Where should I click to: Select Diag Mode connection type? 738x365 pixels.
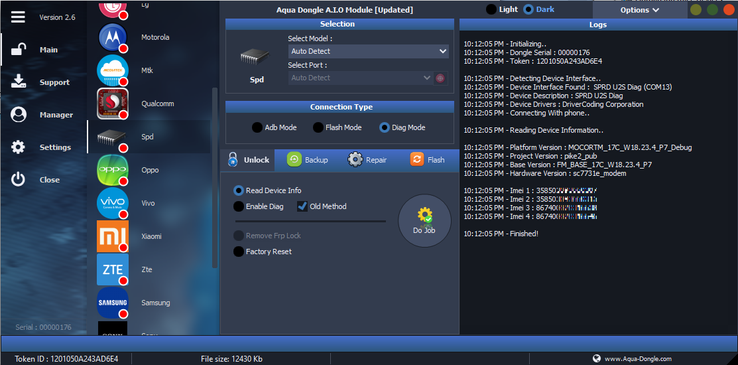click(402, 127)
